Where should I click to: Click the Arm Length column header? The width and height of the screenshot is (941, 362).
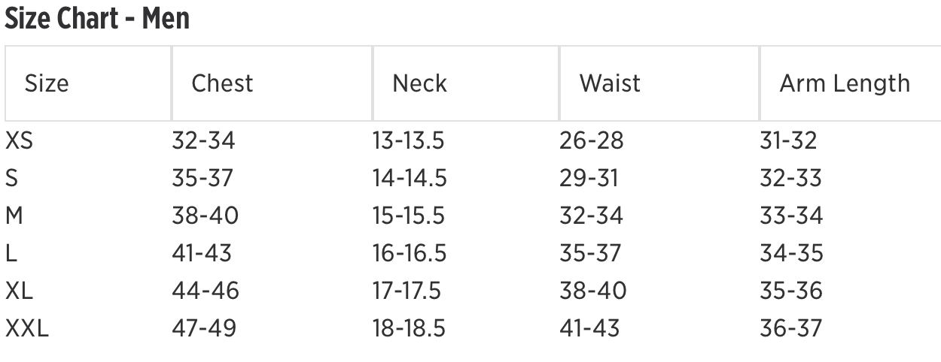click(x=845, y=83)
